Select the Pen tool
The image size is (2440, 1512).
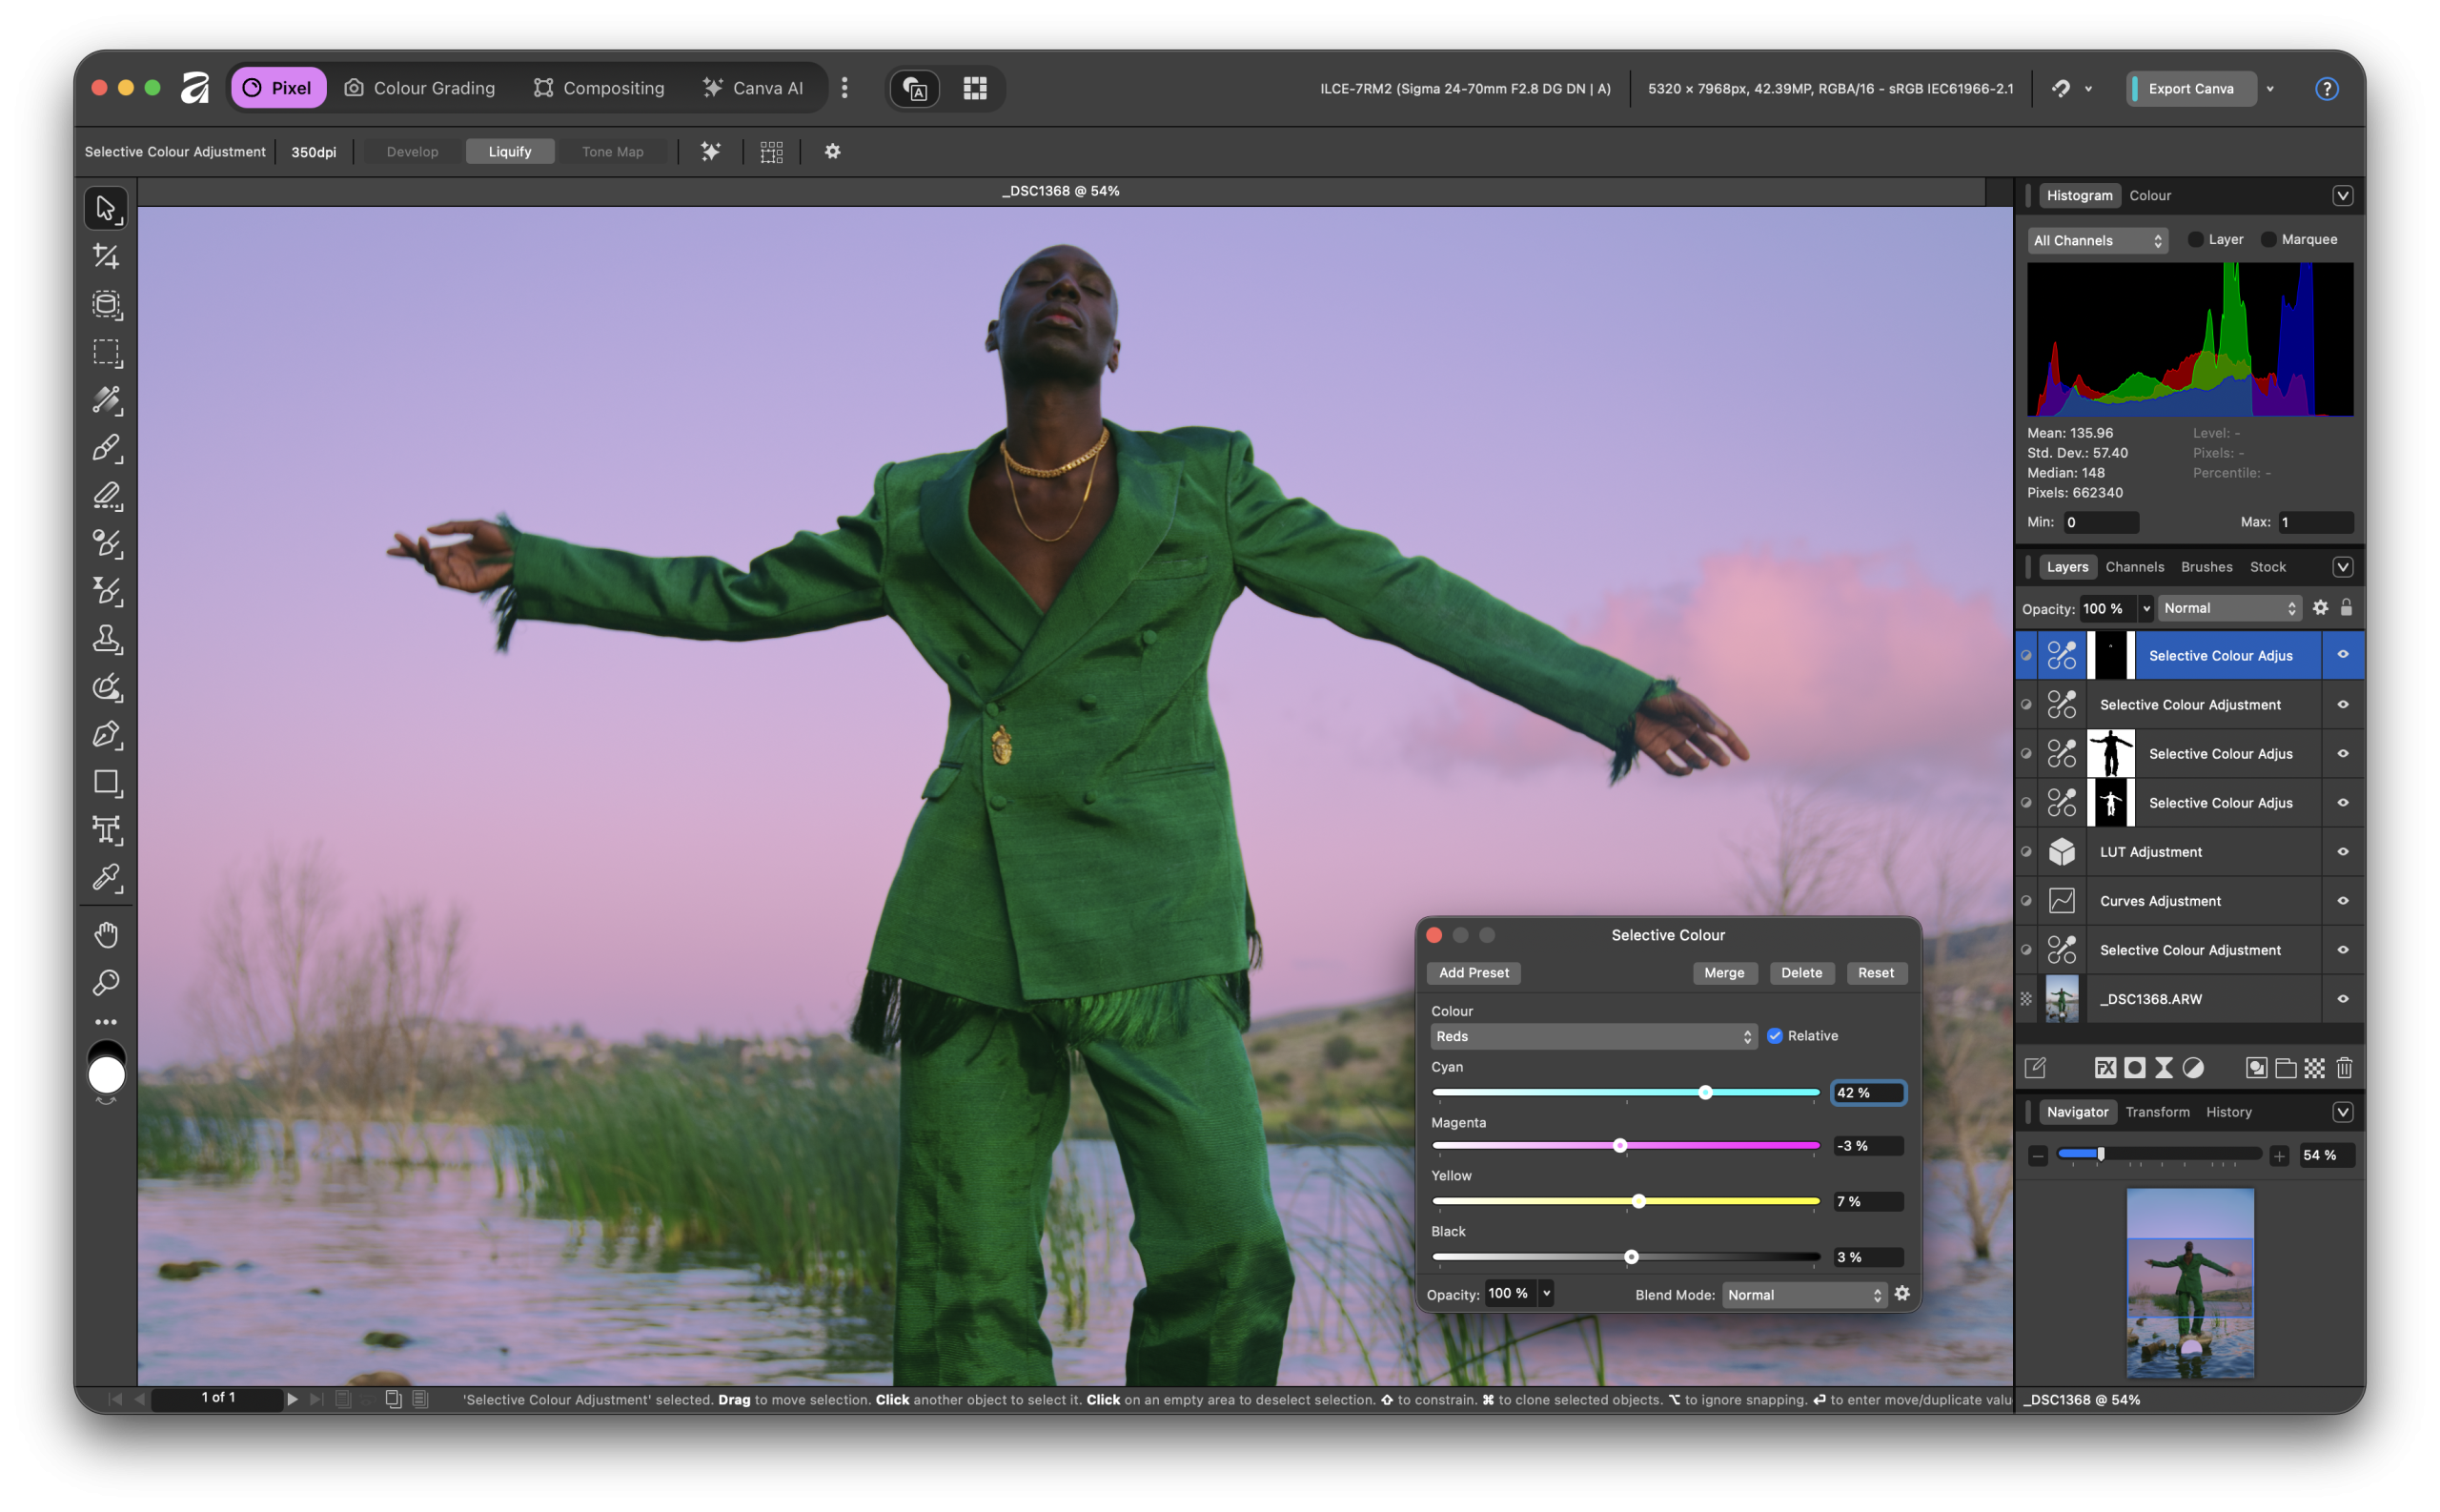106,735
